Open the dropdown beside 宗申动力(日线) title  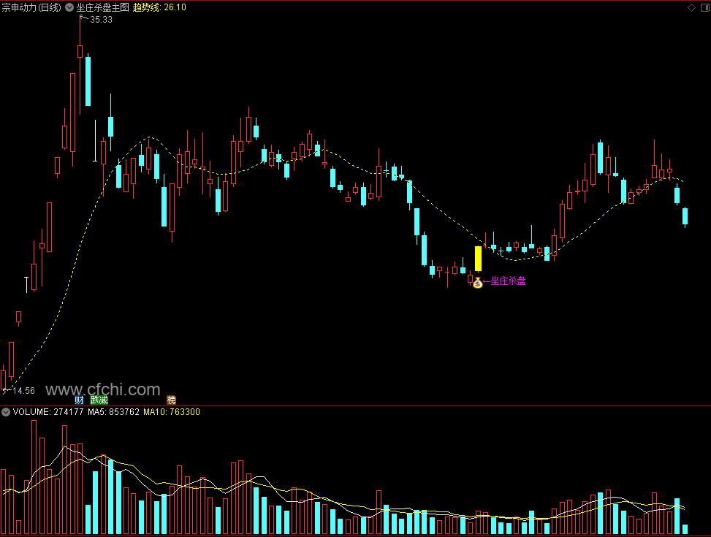[x=69, y=7]
